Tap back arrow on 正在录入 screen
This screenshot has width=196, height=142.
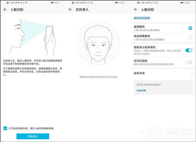coord(71,9)
